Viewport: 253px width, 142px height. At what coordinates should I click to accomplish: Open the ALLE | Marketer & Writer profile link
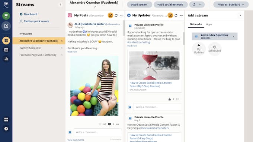89,24
